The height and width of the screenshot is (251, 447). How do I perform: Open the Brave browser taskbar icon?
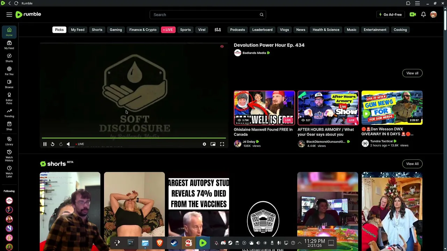coord(160,243)
